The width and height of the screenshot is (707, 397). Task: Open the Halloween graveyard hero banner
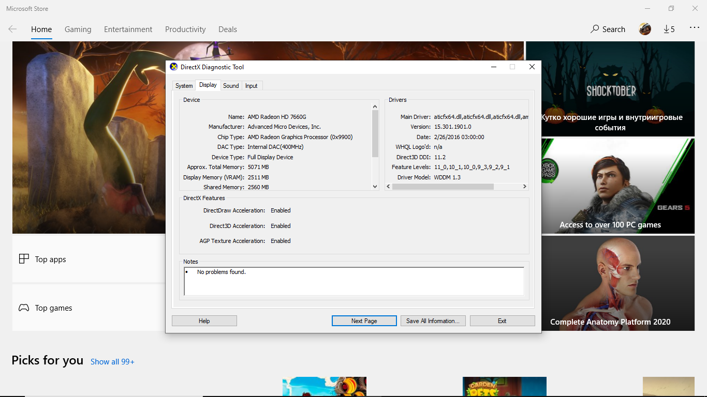pyautogui.click(x=89, y=138)
